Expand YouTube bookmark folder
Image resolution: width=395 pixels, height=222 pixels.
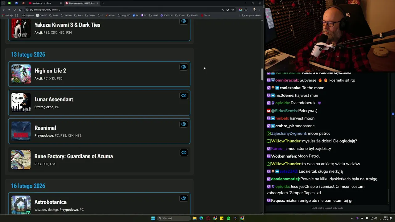point(66,15)
